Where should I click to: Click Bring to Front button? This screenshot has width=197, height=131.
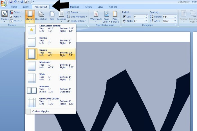tap(193, 17)
